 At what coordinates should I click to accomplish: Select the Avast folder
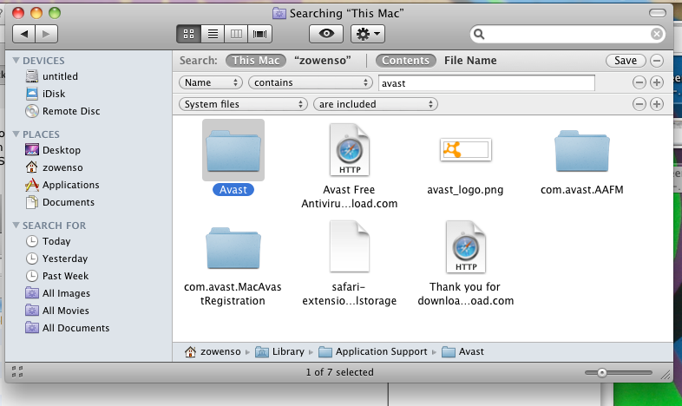[233, 150]
